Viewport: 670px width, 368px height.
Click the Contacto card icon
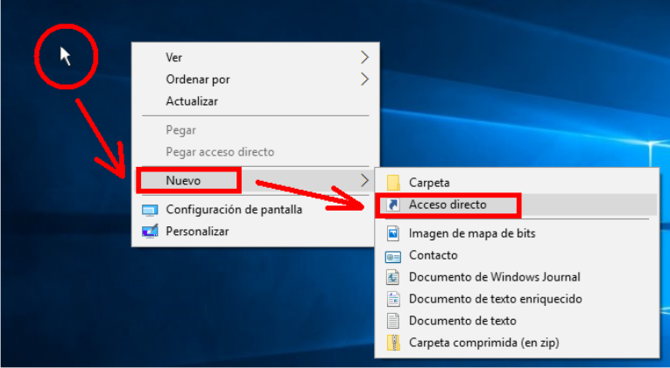(393, 256)
